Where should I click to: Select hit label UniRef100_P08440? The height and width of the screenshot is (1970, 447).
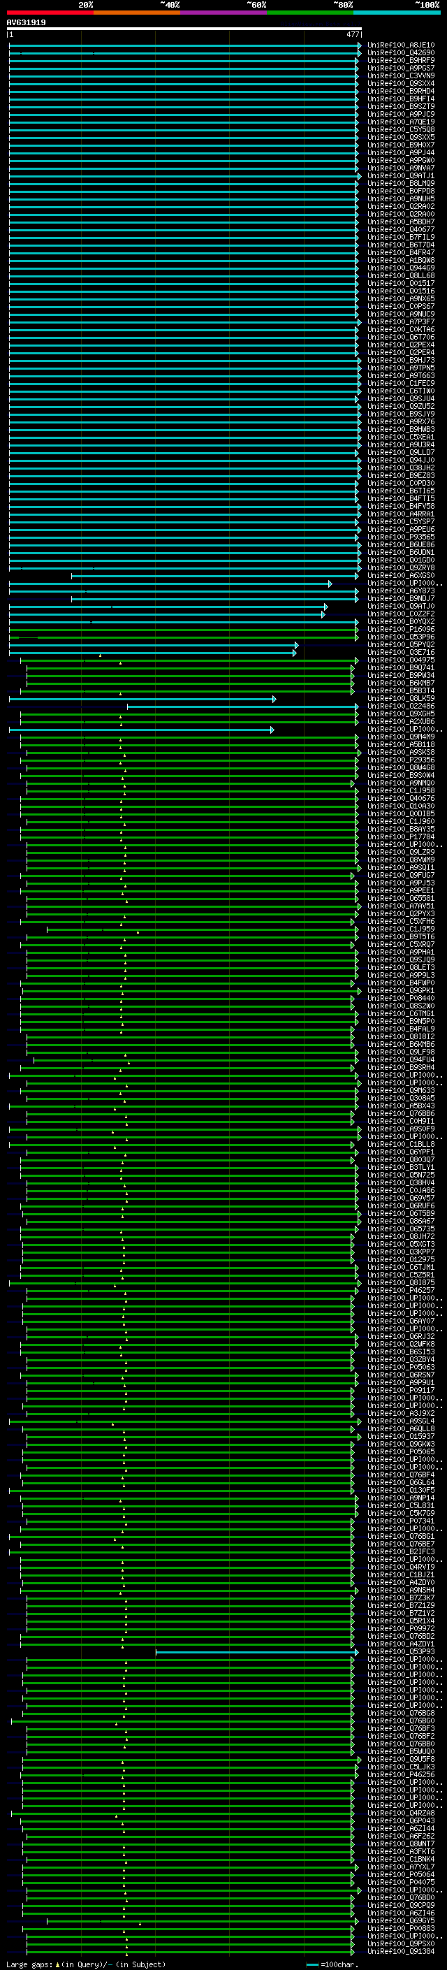pyautogui.click(x=401, y=998)
